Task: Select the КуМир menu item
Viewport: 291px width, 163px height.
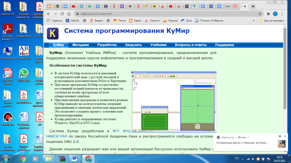Action: pyautogui.click(x=58, y=45)
